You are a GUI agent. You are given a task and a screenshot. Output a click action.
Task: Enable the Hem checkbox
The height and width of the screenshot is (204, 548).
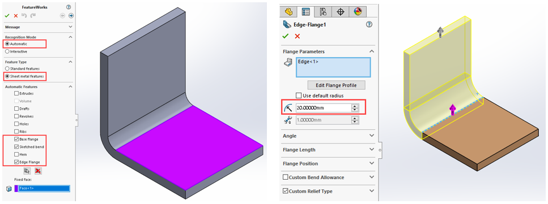pos(16,154)
